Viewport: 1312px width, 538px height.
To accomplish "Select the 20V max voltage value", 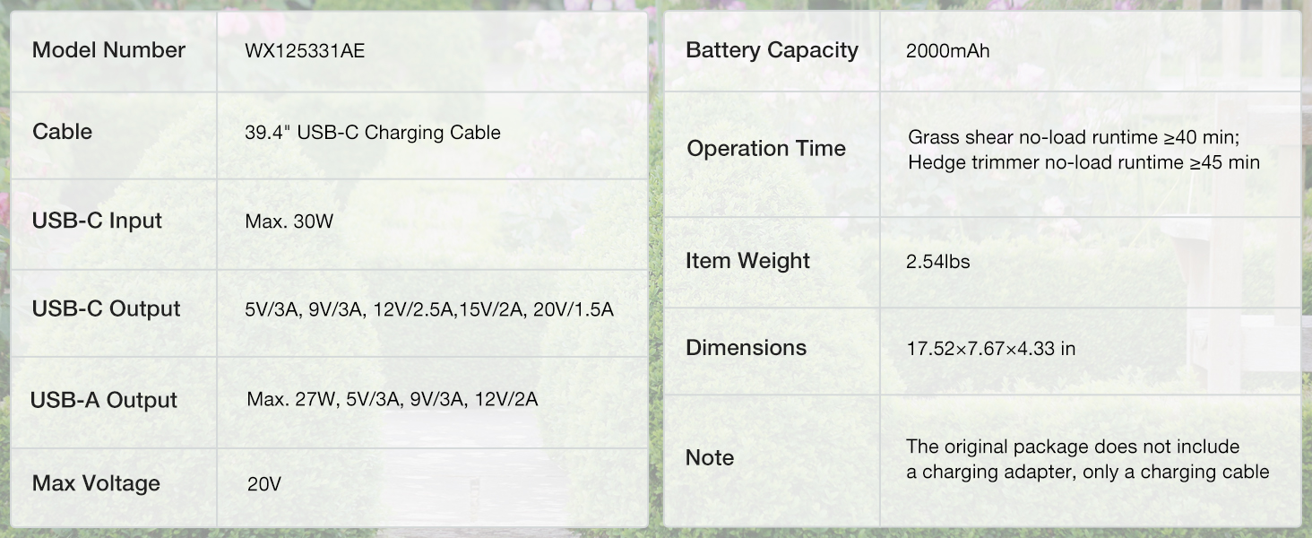I will point(264,485).
